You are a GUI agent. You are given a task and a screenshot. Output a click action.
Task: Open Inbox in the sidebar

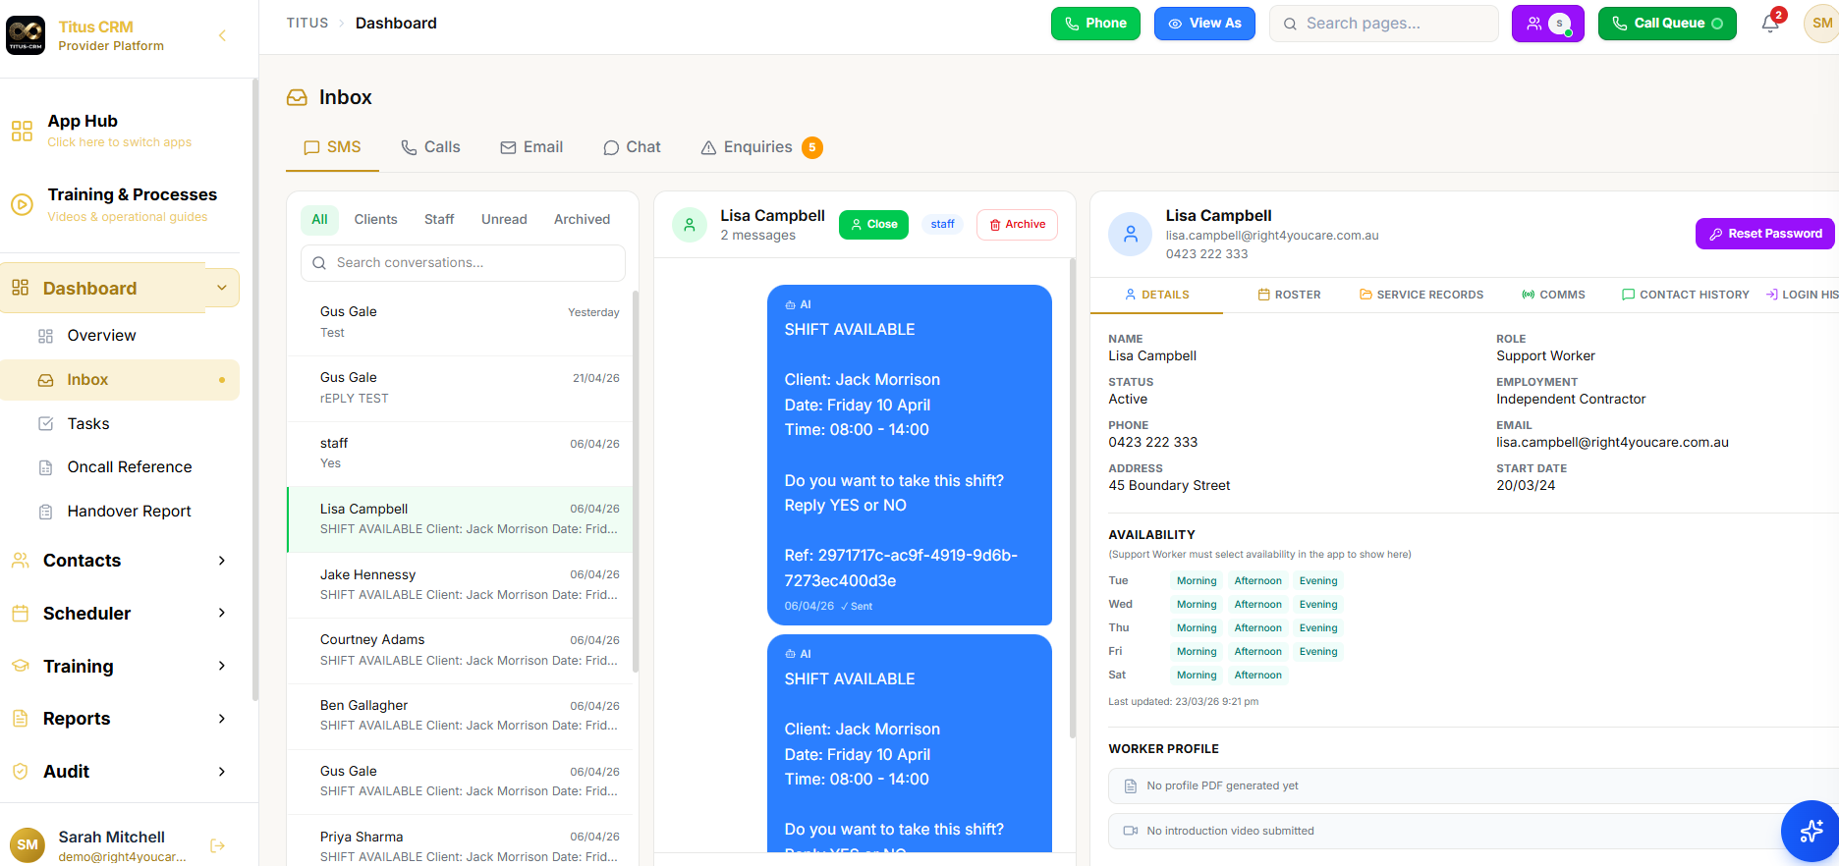(x=120, y=380)
